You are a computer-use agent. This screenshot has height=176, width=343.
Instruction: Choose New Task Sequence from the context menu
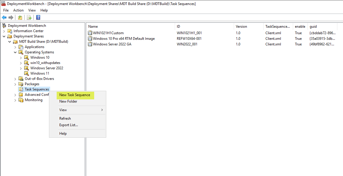(x=74, y=95)
